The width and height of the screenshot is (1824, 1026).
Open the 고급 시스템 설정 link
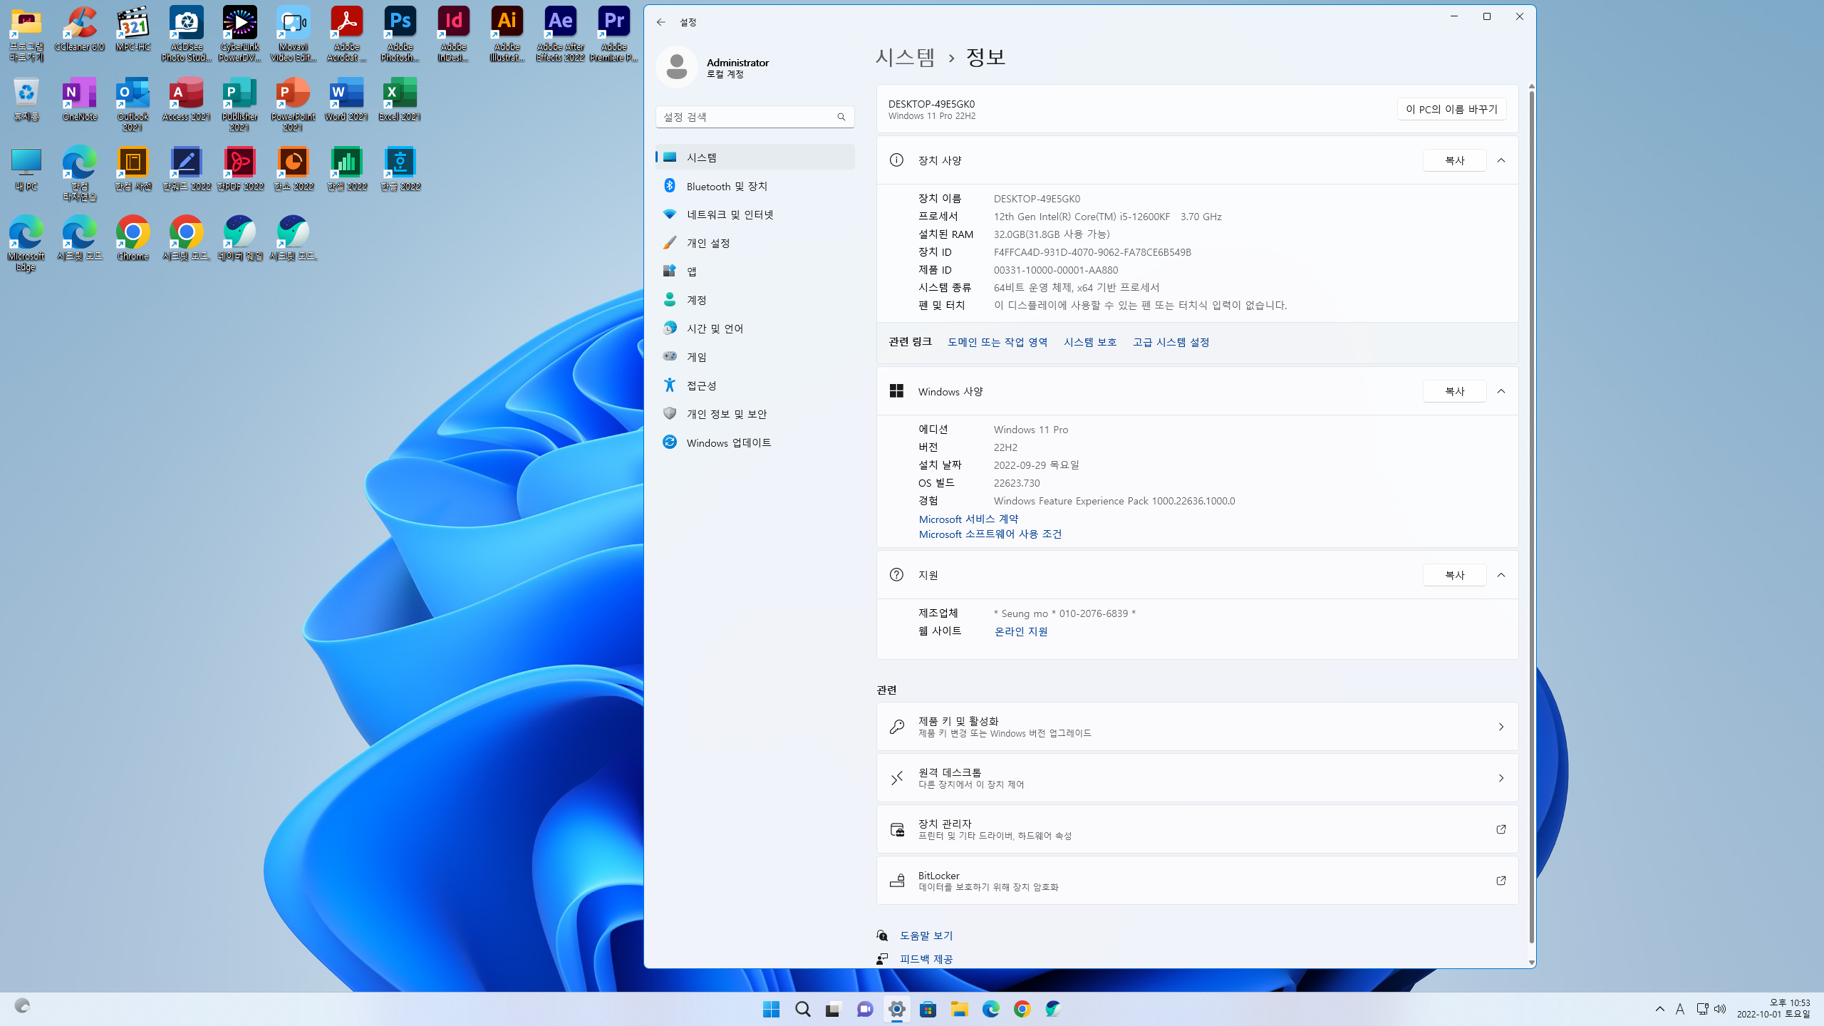(1171, 342)
